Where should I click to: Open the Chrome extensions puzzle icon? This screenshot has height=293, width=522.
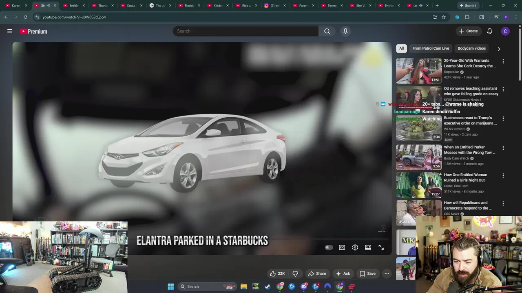pos(467,17)
